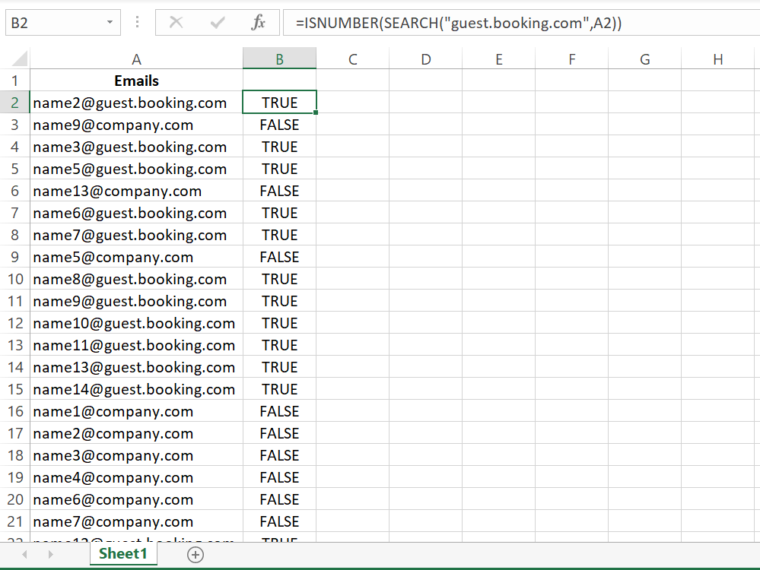Click the Name Box showing B2
Image resolution: width=760 pixels, height=570 pixels.
[x=53, y=22]
